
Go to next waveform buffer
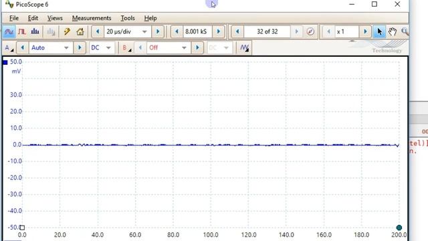click(297, 31)
